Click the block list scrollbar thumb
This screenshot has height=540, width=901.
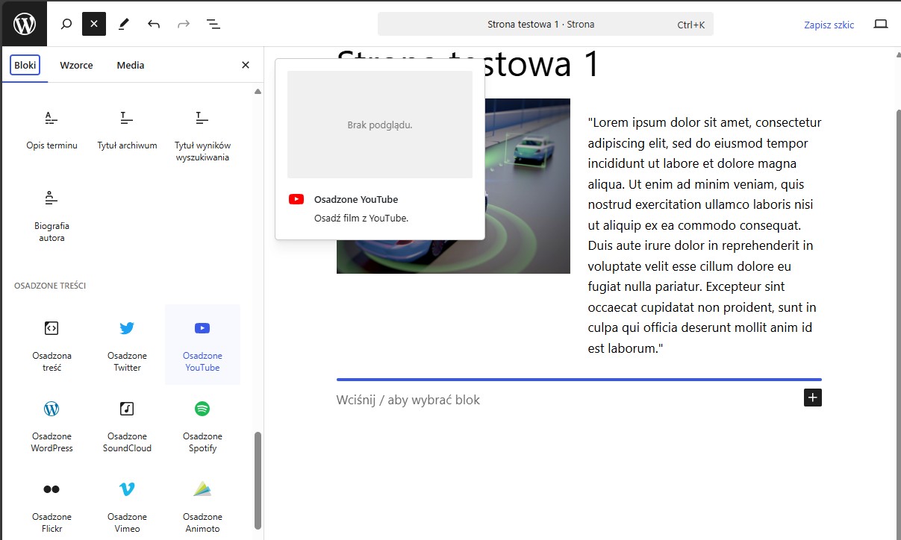[258, 477]
